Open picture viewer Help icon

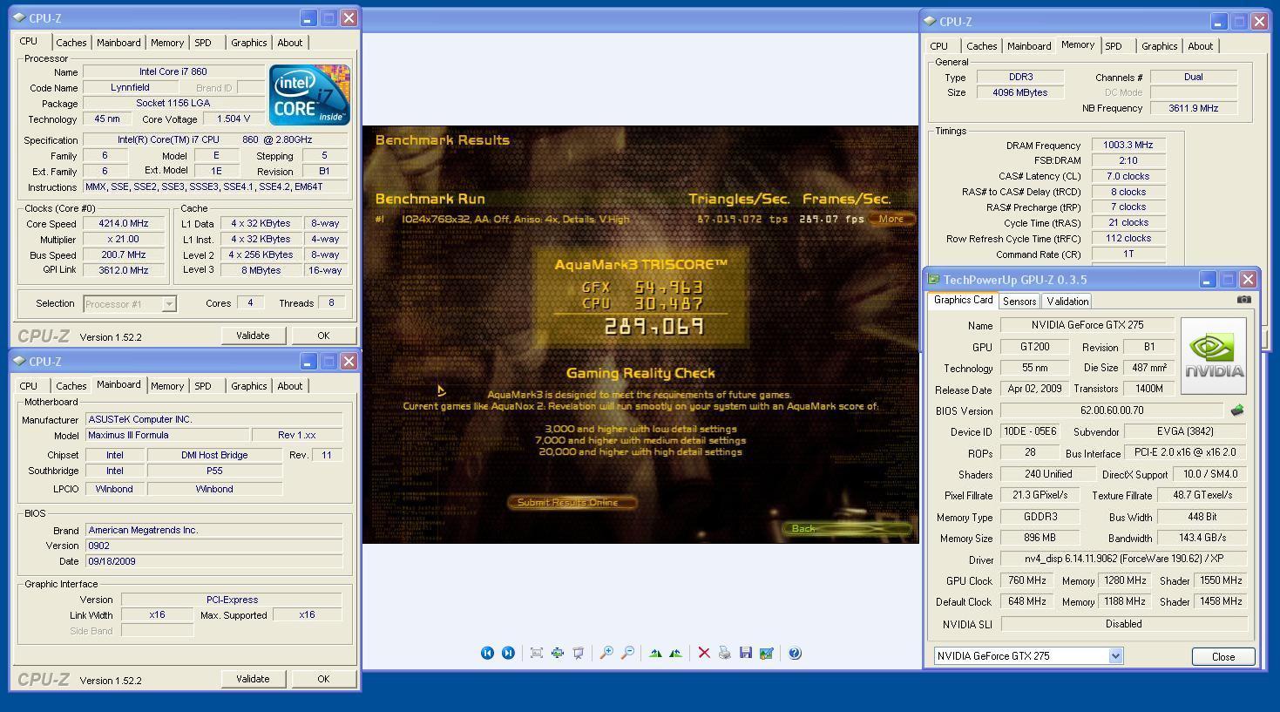[795, 653]
